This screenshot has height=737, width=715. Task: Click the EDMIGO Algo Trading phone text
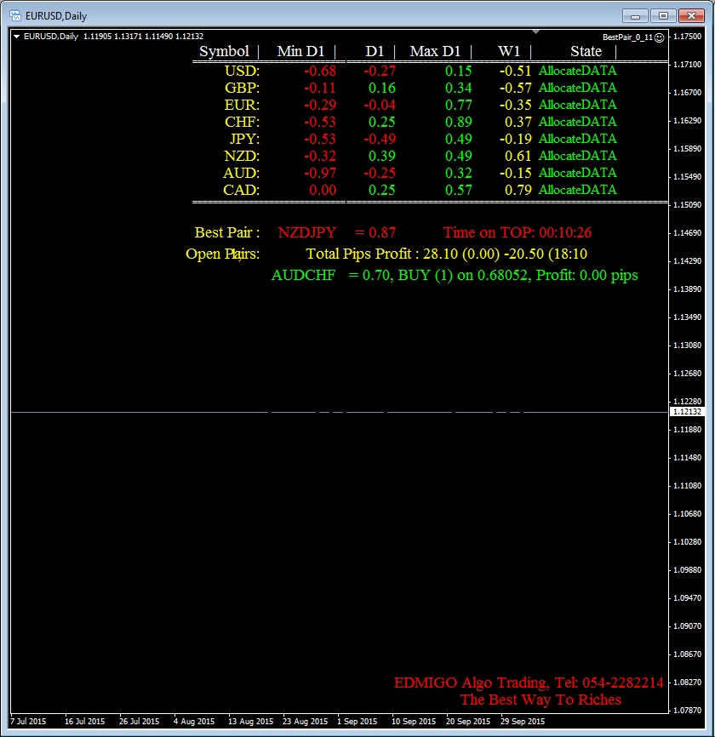[x=529, y=683]
